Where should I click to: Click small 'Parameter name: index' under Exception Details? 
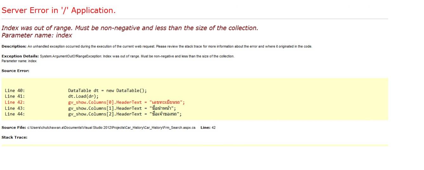(x=19, y=61)
